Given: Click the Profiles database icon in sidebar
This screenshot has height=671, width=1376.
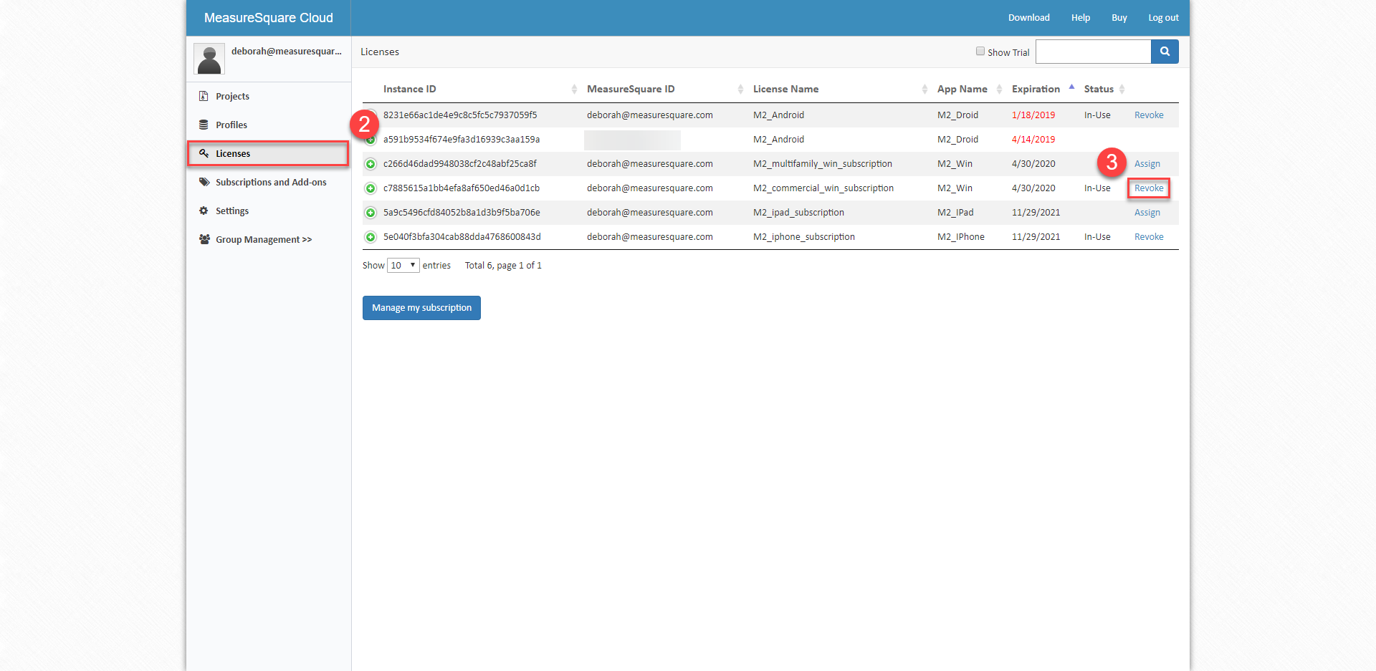Looking at the screenshot, I should pyautogui.click(x=204, y=125).
